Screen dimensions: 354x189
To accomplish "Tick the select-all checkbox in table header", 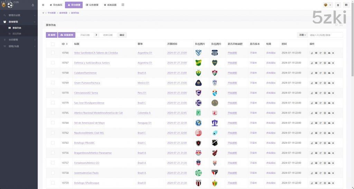I will click(x=53, y=44).
